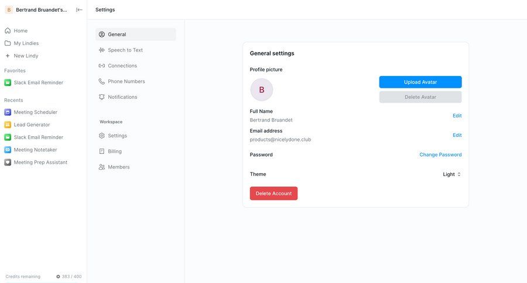Open the Meeting Notetaker agent

[35, 150]
